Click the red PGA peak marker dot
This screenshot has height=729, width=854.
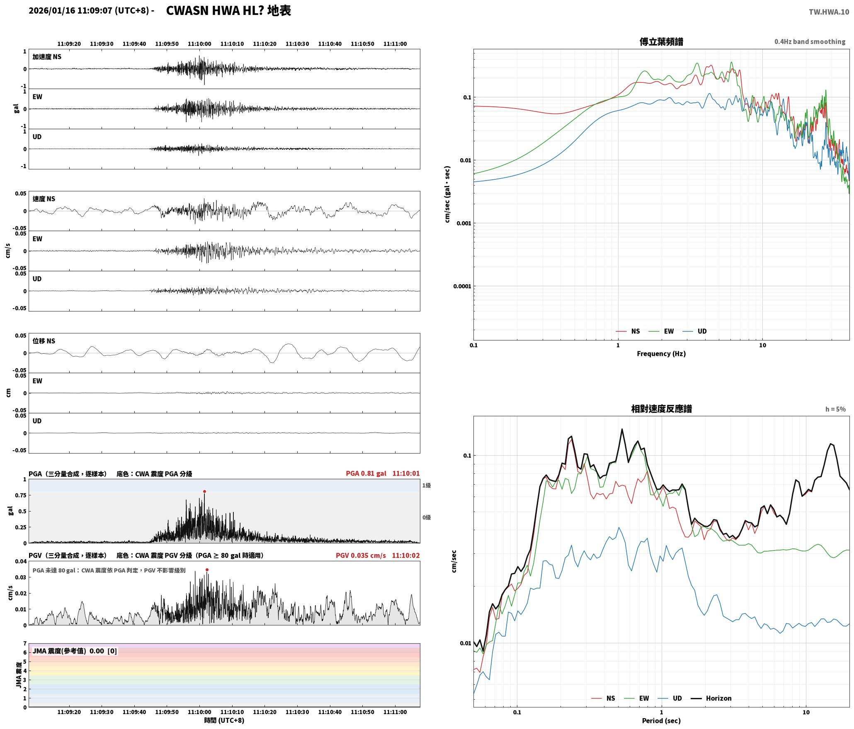coord(204,492)
